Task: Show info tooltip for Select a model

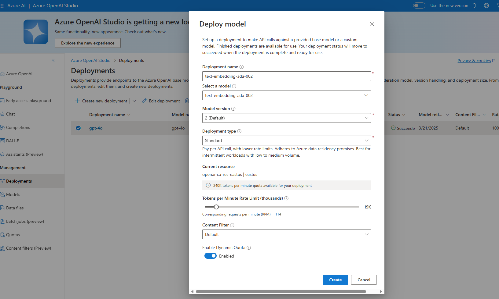Action: tap(234, 86)
